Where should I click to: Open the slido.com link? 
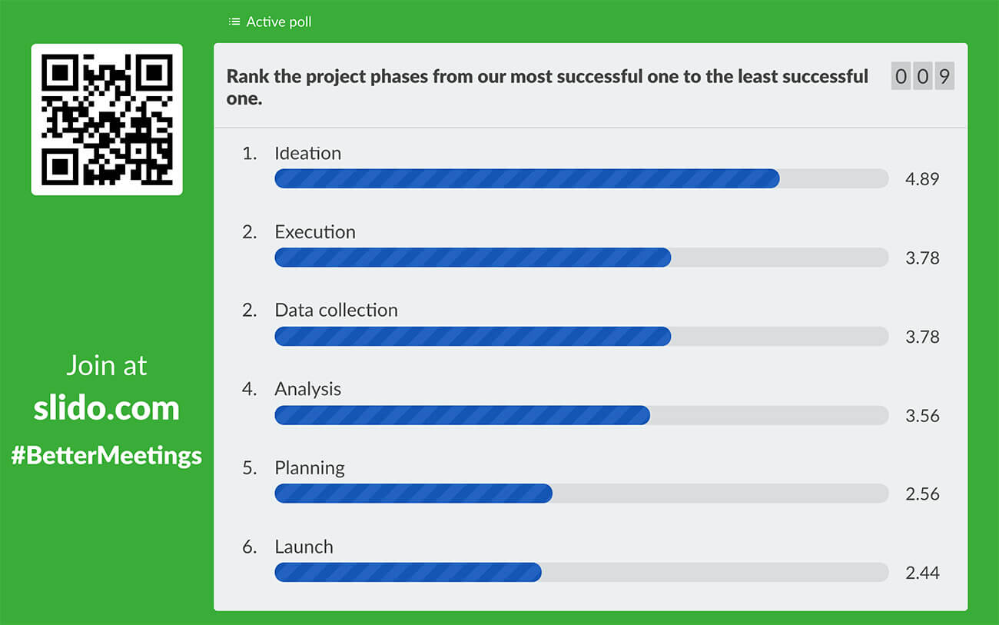[x=106, y=409]
